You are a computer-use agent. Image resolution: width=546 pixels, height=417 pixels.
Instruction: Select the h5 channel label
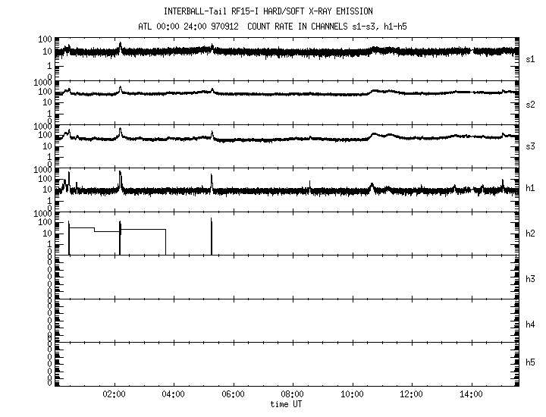[530, 362]
